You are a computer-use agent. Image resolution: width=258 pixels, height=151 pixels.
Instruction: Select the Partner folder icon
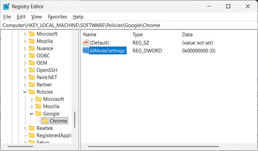[x=32, y=84]
